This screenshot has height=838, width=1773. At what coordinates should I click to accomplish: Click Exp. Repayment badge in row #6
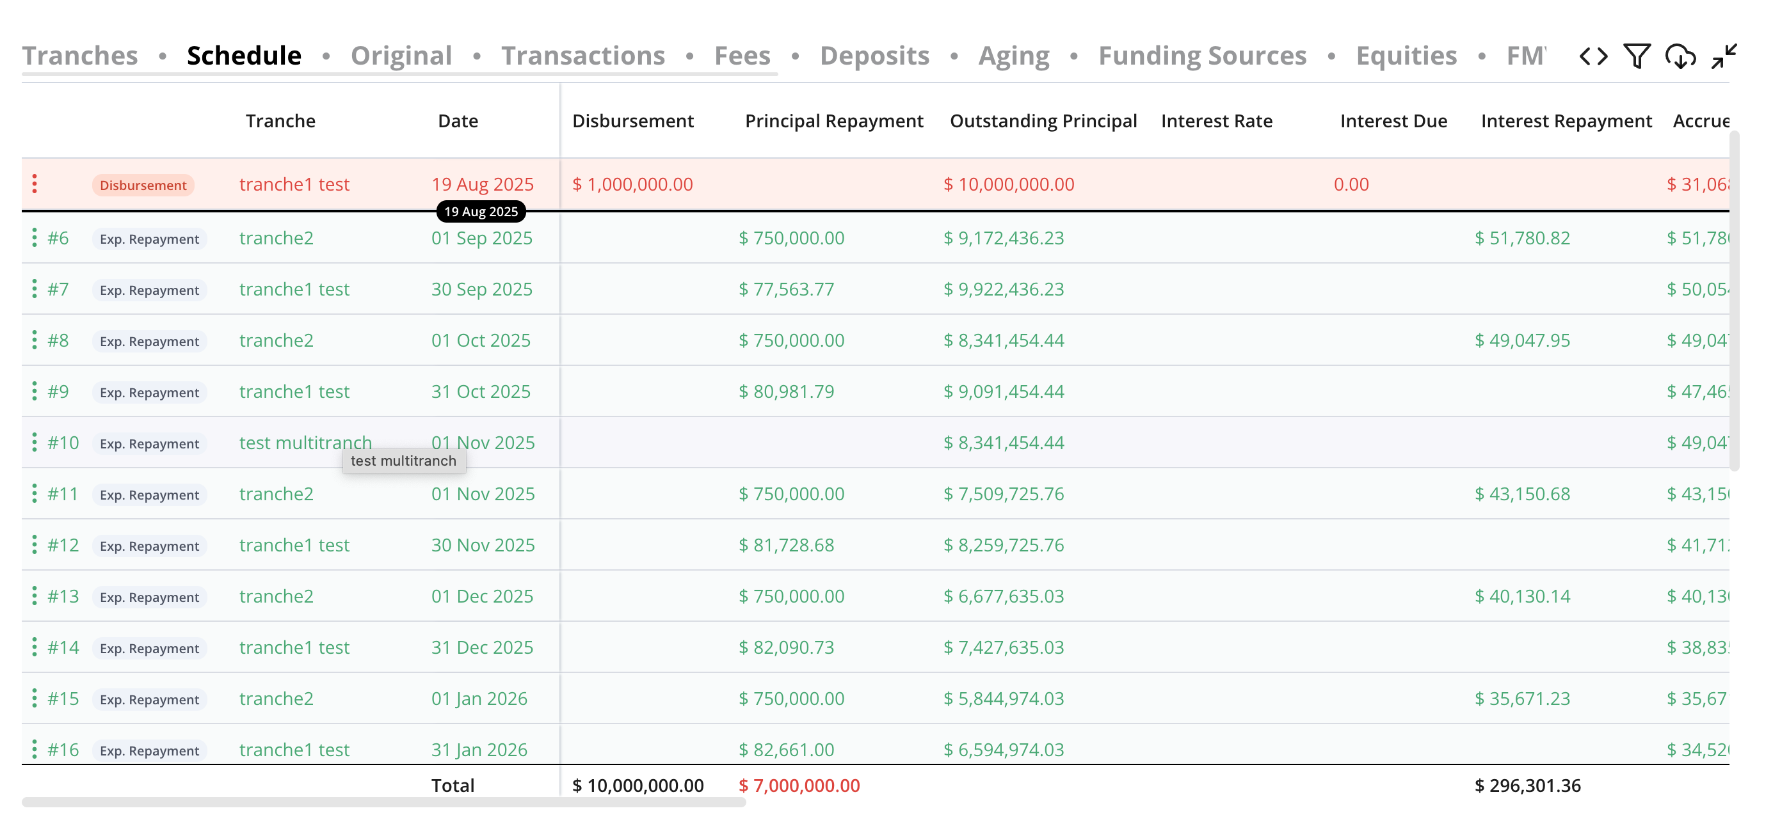[x=149, y=239]
